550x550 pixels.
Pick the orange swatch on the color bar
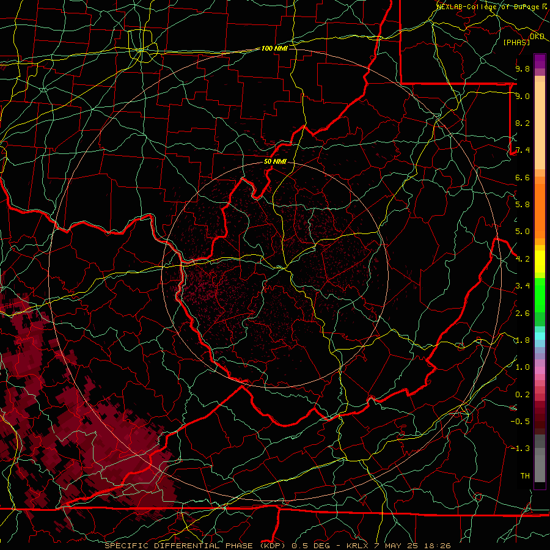(540, 210)
